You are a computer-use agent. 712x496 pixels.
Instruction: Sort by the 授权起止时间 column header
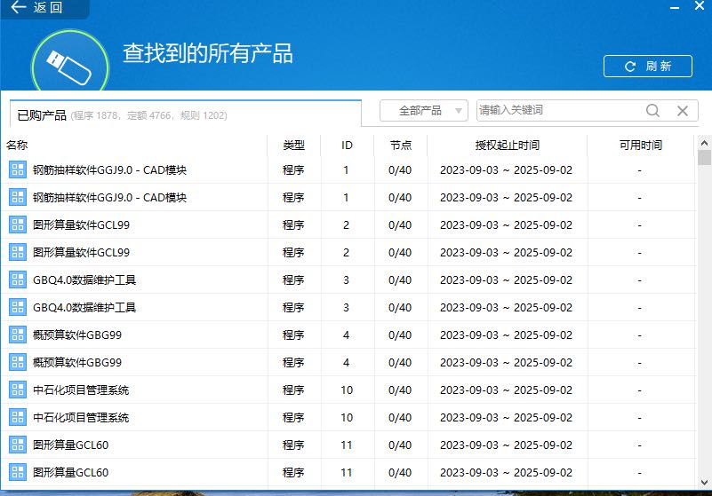[507, 146]
